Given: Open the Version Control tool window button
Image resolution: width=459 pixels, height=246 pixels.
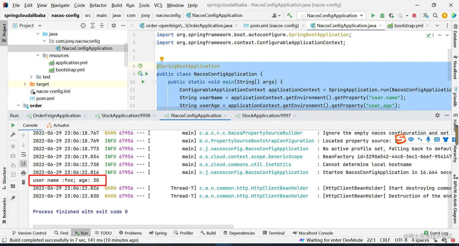Looking at the screenshot, I should pyautogui.click(x=29, y=233).
